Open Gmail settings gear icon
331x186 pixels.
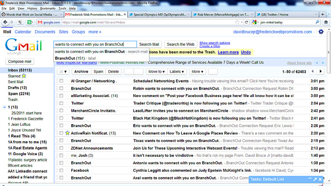click(321, 32)
